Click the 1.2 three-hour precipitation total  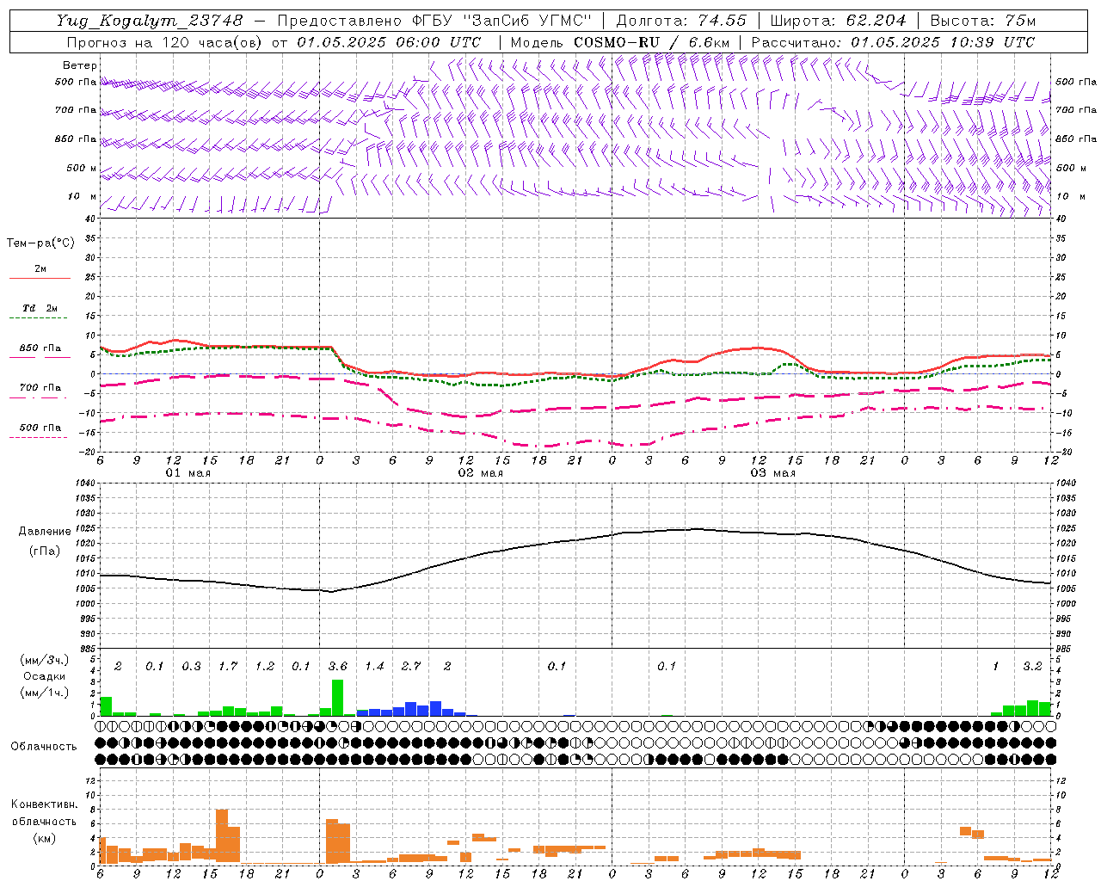pyautogui.click(x=265, y=667)
